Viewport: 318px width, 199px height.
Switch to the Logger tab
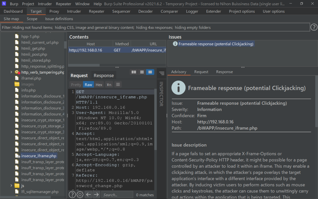(192, 11)
